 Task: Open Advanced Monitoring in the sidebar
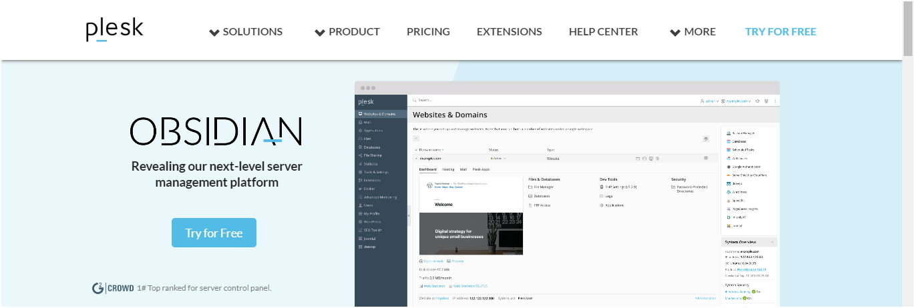click(378, 197)
